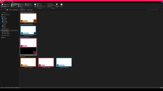The image size is (163, 91).
Task: Expand the layout gallery more arrow
Action: (33, 7)
